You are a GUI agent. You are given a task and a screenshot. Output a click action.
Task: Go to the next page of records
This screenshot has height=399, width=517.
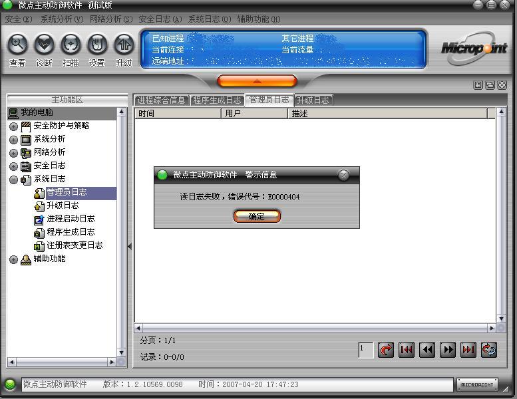448,350
